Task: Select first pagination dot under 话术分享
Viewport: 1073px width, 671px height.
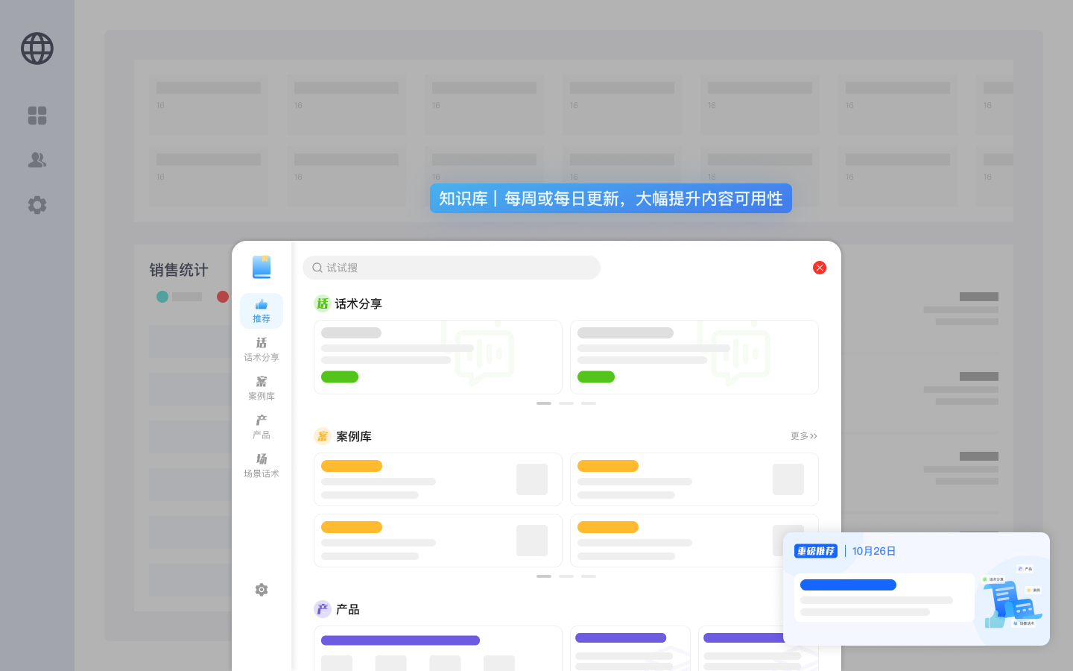Action: point(544,403)
